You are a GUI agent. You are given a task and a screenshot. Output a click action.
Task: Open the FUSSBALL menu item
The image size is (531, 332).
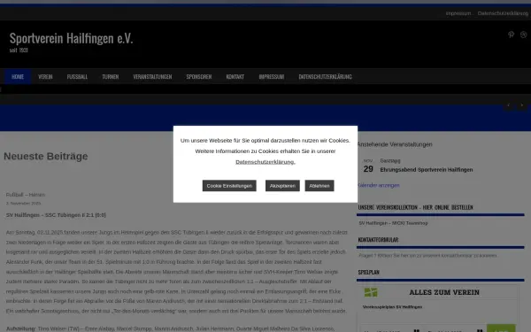(x=77, y=77)
